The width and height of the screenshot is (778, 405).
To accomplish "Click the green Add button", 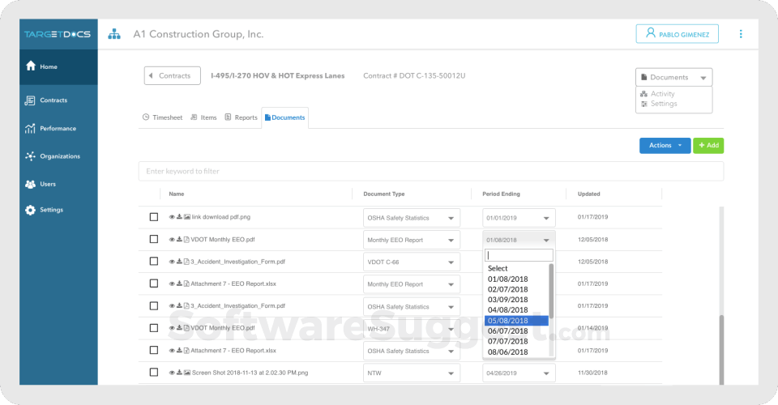I will coord(707,146).
